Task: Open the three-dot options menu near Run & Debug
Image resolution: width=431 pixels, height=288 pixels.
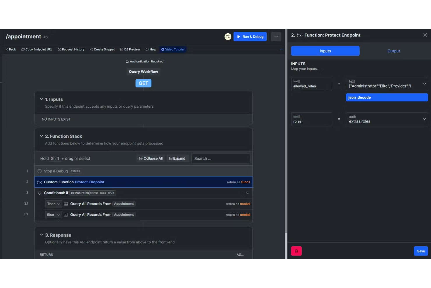Action: [276, 36]
